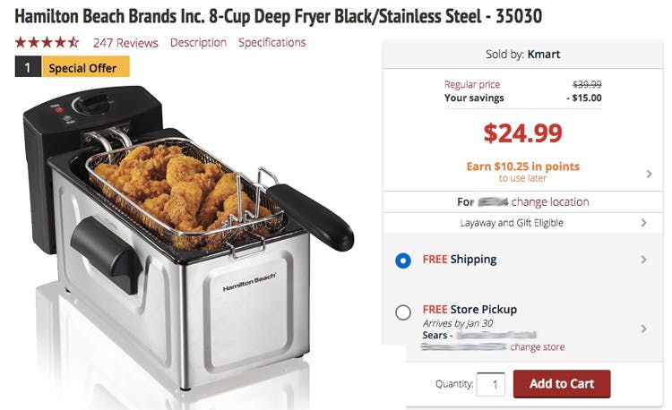This screenshot has width=672, height=410.
Task: Click the change location link
Action: 550,201
